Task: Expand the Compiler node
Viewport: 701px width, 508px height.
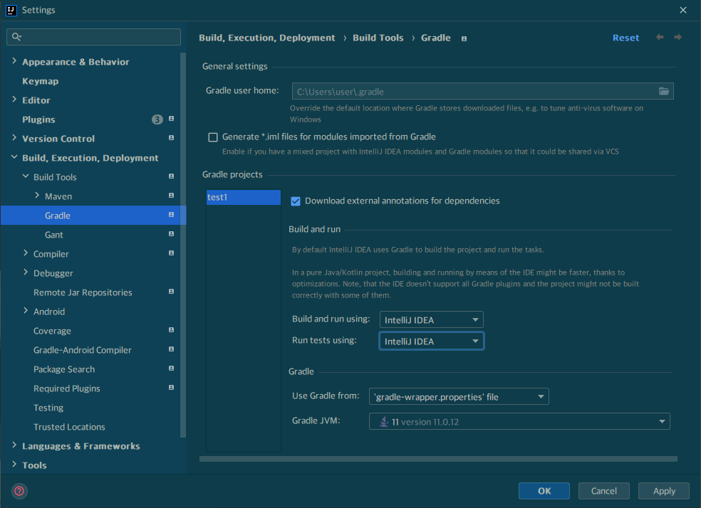Action: pos(26,253)
